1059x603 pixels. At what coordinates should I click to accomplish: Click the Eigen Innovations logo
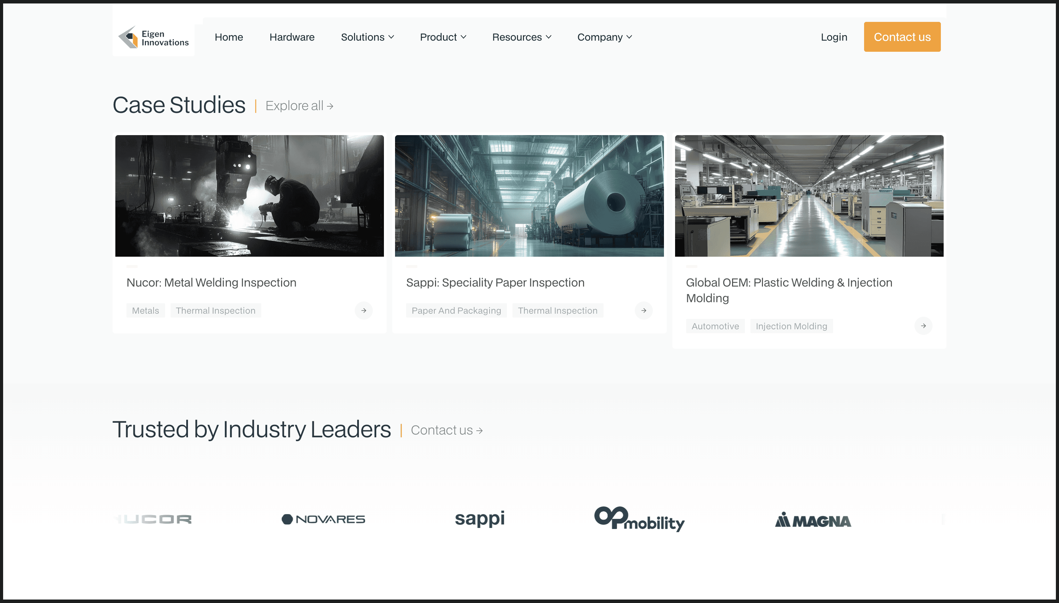coord(153,38)
